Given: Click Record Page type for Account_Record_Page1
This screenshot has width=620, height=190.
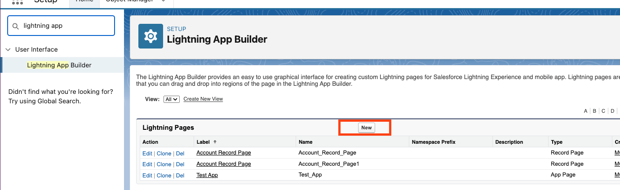Looking at the screenshot, I should [x=567, y=164].
